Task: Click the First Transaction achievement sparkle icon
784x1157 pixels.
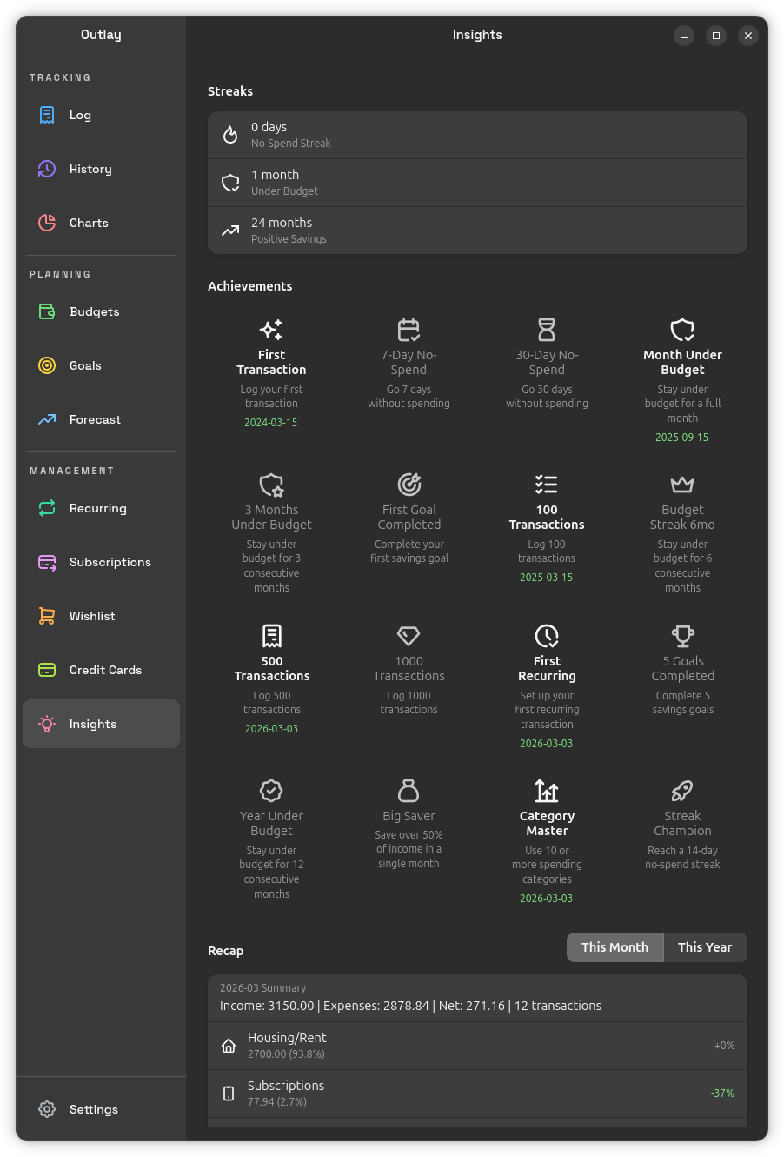Action: [x=271, y=330]
